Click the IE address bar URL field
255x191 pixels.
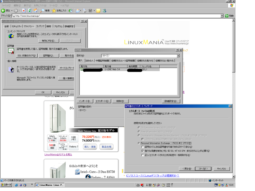point(116,16)
